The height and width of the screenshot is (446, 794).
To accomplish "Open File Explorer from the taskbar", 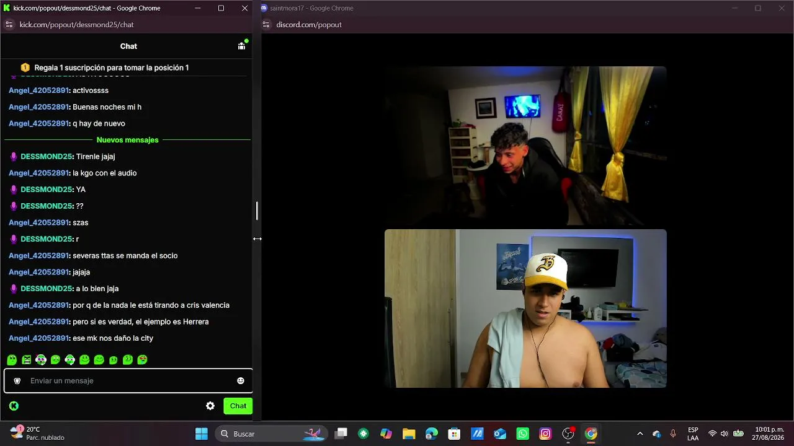I will [409, 434].
